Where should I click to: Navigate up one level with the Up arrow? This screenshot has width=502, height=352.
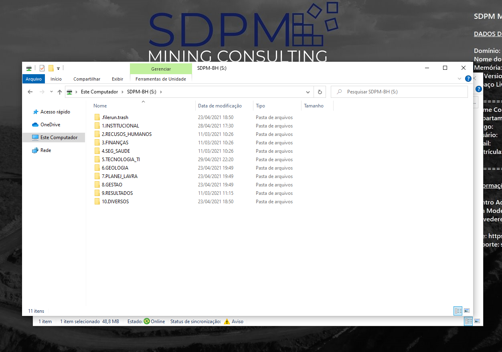(60, 92)
